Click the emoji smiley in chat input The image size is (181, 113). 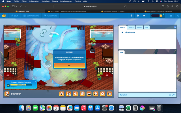tap(170, 95)
